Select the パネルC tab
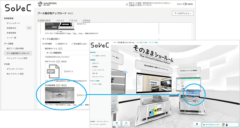This screenshot has width=240, height=128. (86, 21)
